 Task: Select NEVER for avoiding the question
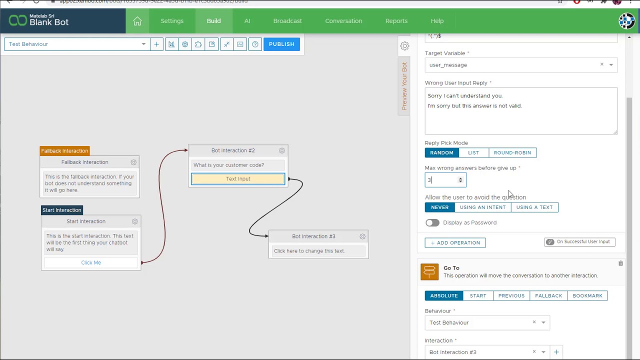tap(440, 207)
